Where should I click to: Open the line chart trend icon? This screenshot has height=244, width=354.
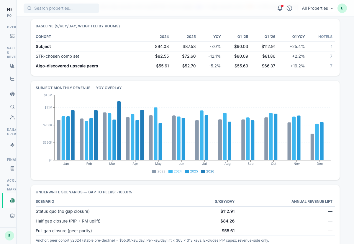tap(12, 79)
